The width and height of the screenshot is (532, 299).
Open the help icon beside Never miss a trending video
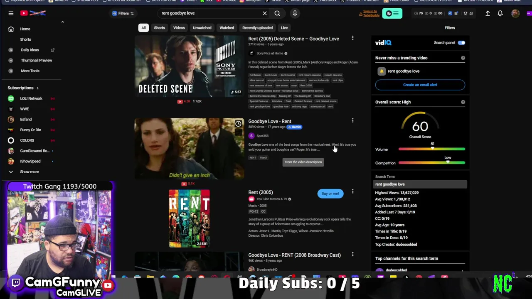(463, 58)
